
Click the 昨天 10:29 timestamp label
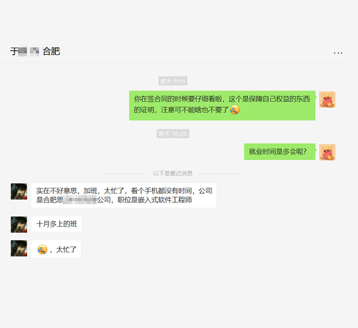click(173, 134)
